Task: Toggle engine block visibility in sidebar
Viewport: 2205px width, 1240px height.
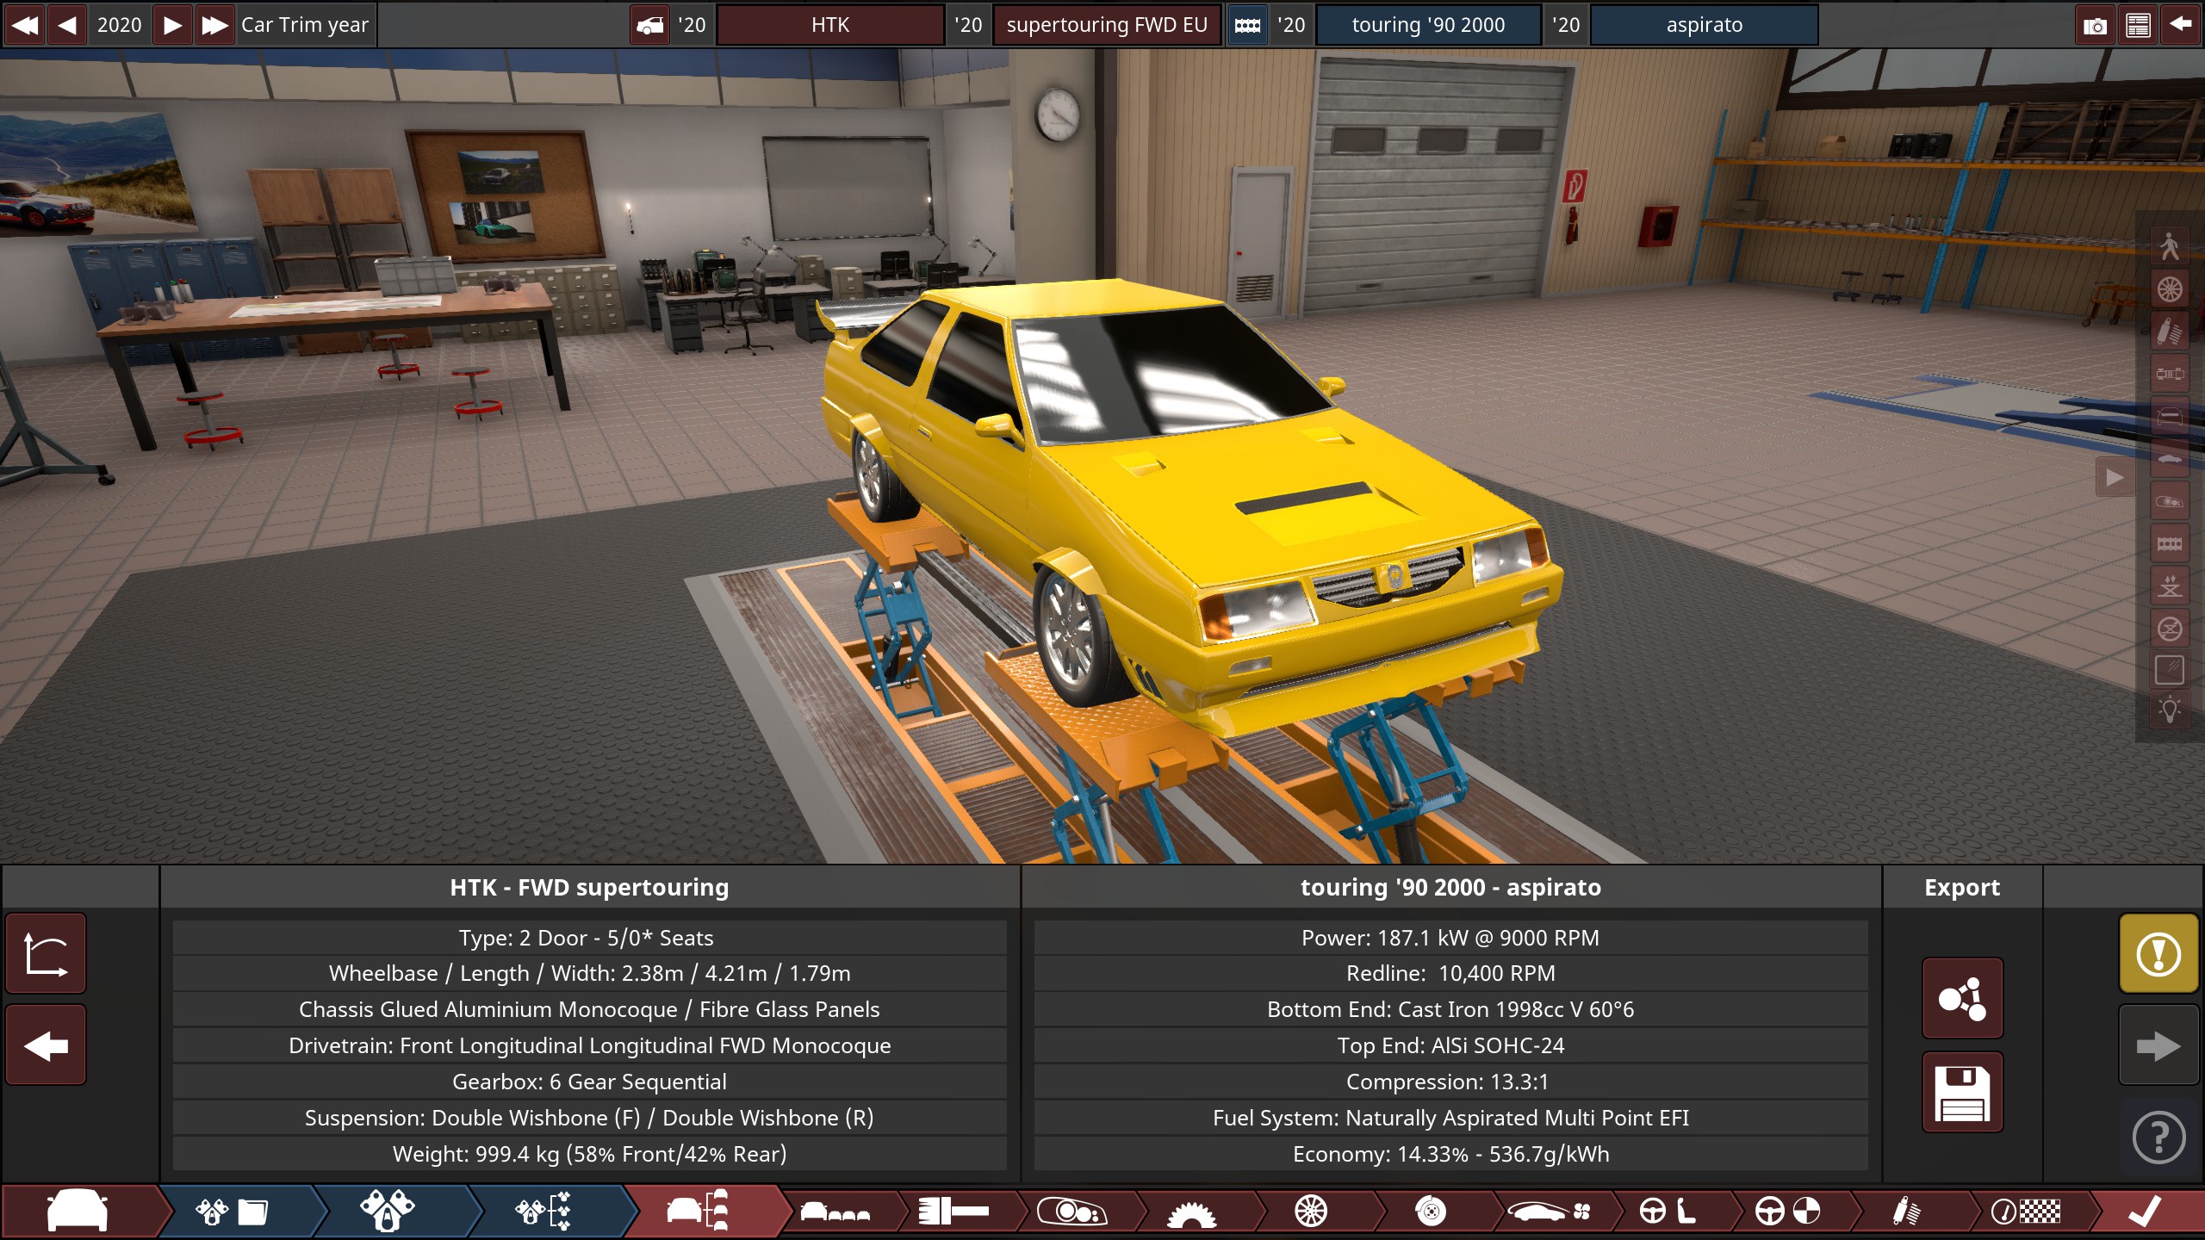Action: [2170, 543]
